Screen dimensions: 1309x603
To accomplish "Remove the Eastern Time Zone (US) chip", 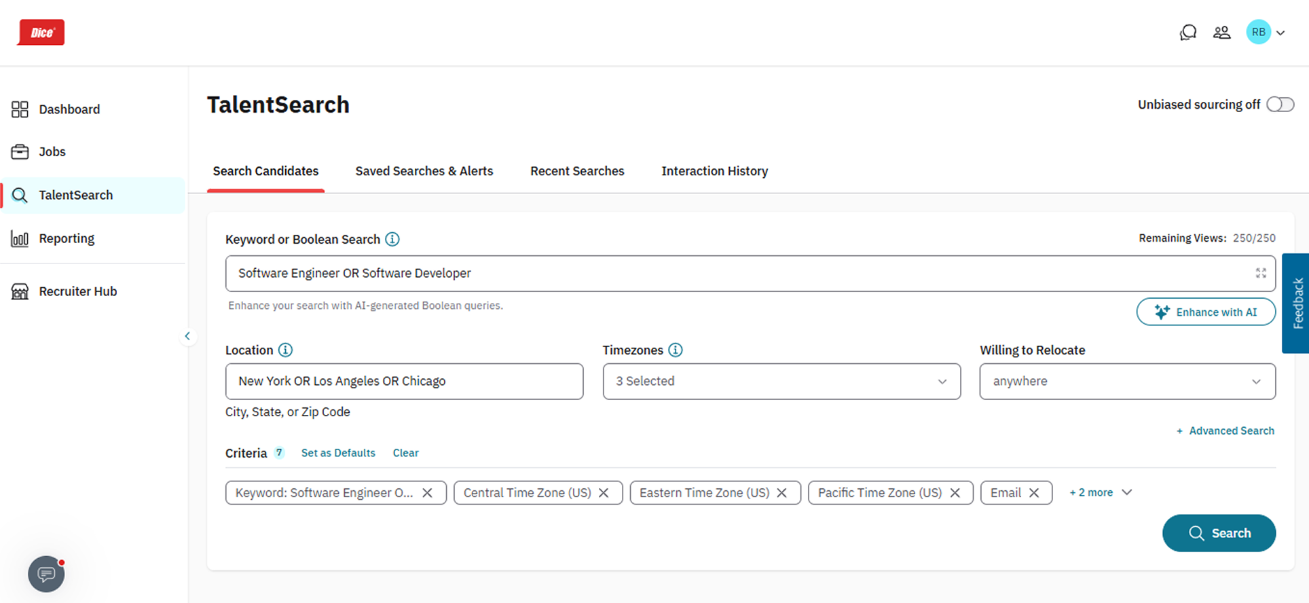I will coord(781,493).
